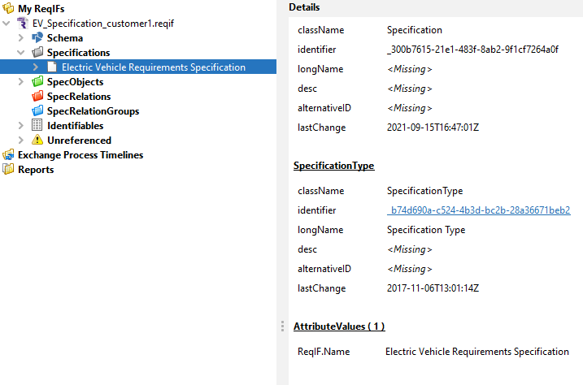
Task: Expand the SpecObjects tree node
Action: pyautogui.click(x=21, y=82)
